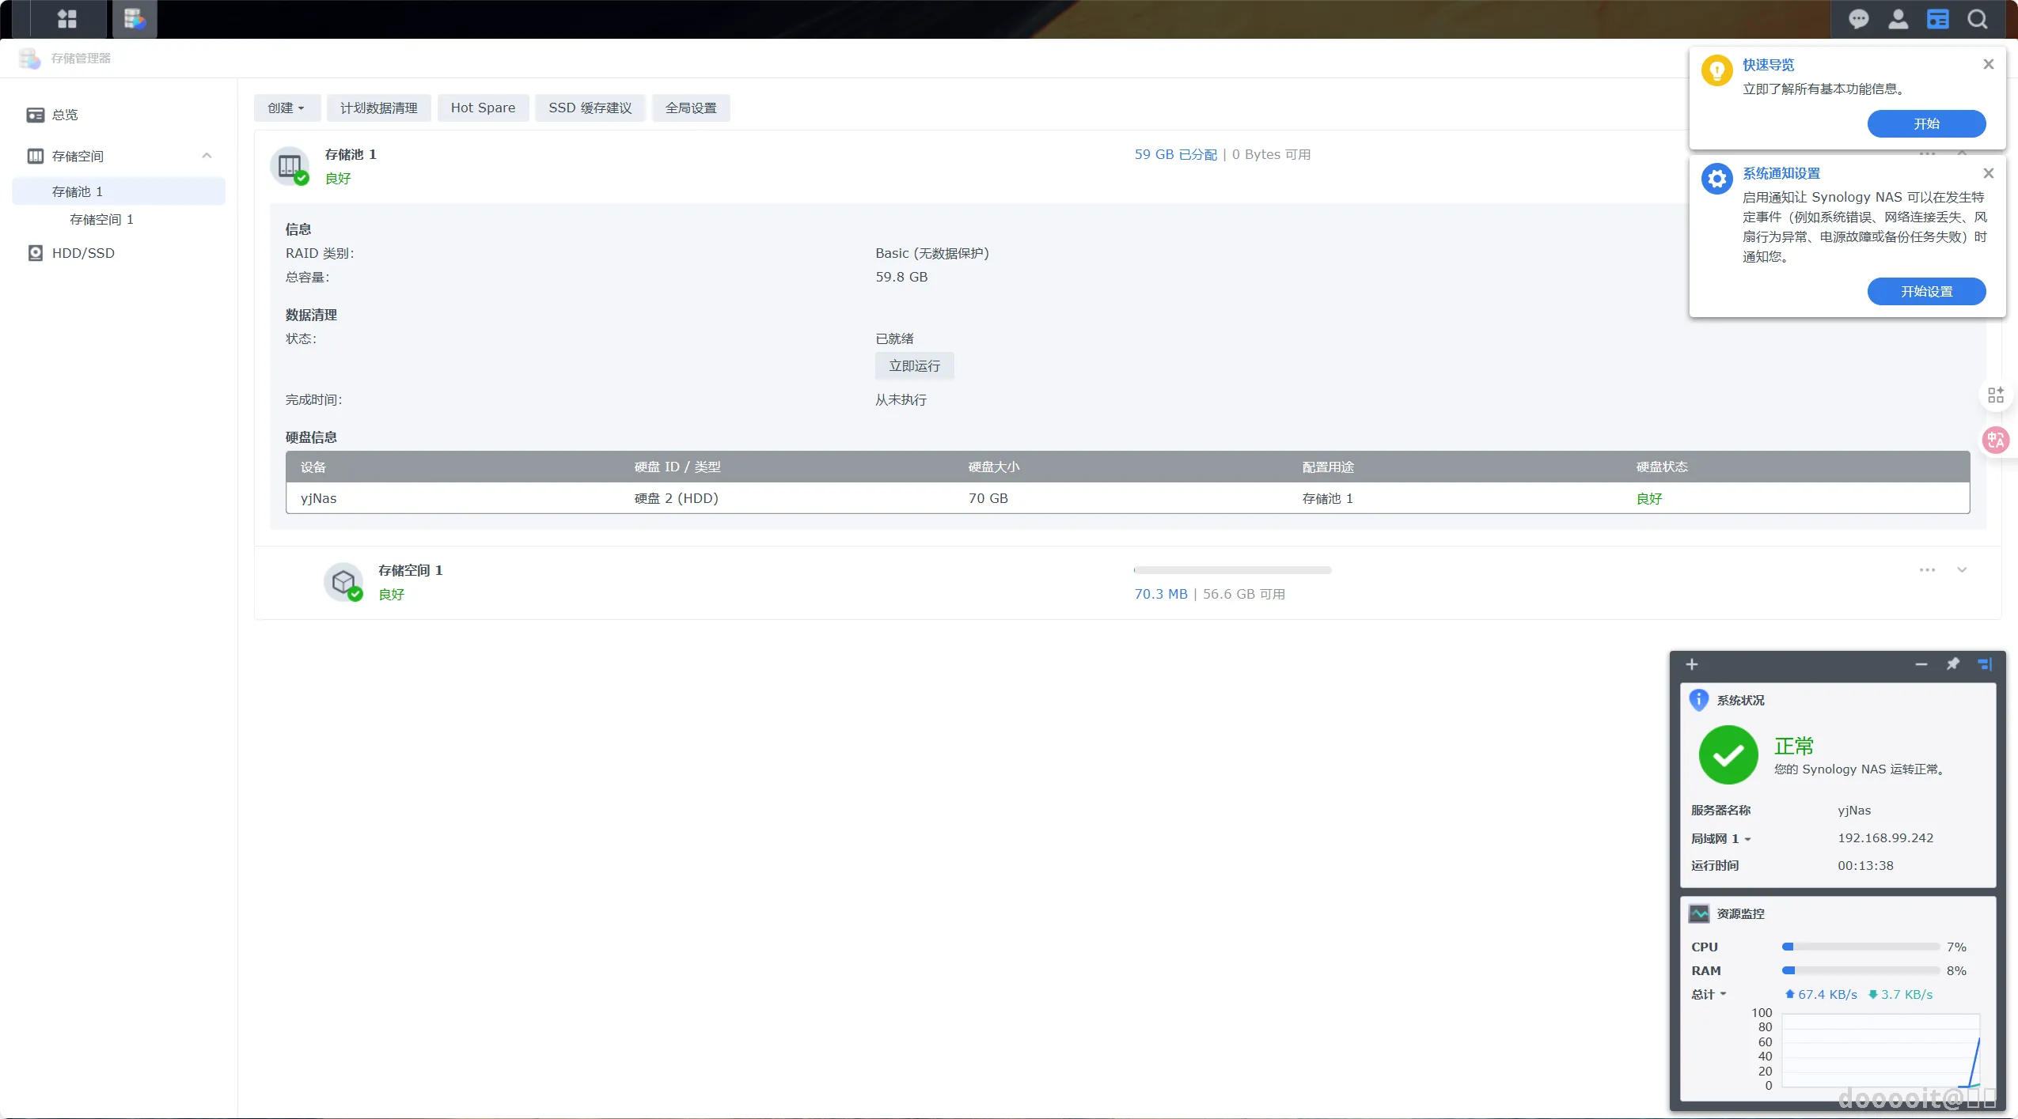
Task: Open the search magnifier icon
Action: click(1977, 19)
